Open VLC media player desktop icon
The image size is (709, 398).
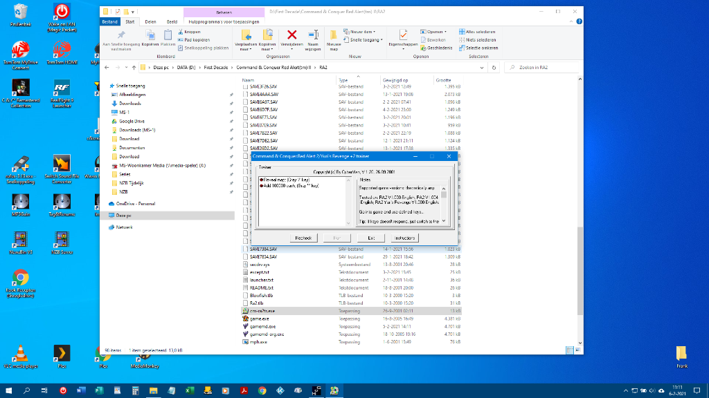[x=20, y=357]
